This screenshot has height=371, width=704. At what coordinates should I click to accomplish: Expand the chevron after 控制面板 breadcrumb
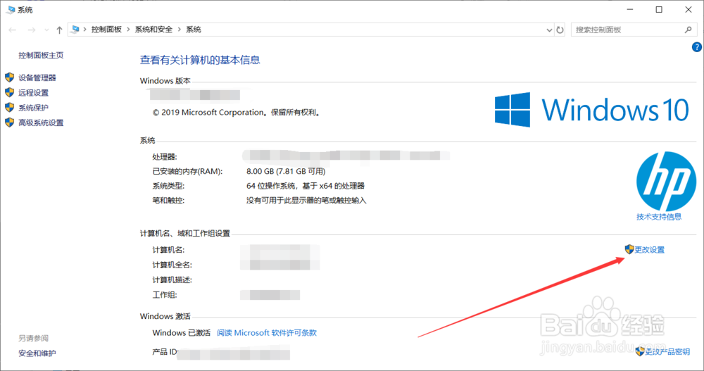(x=128, y=30)
